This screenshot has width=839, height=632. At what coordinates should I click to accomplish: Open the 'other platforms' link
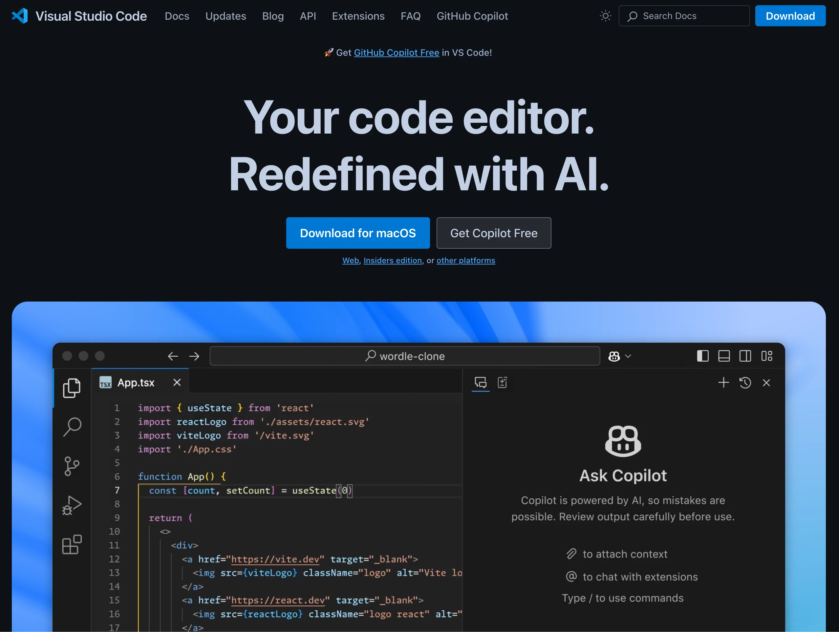pyautogui.click(x=466, y=261)
